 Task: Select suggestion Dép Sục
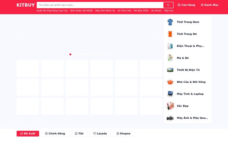pos(169,11)
